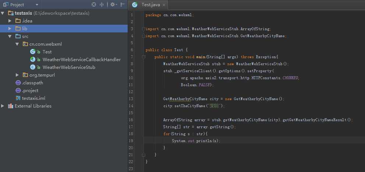
Task: Expand the lib folder arrow
Action: tap(10, 29)
